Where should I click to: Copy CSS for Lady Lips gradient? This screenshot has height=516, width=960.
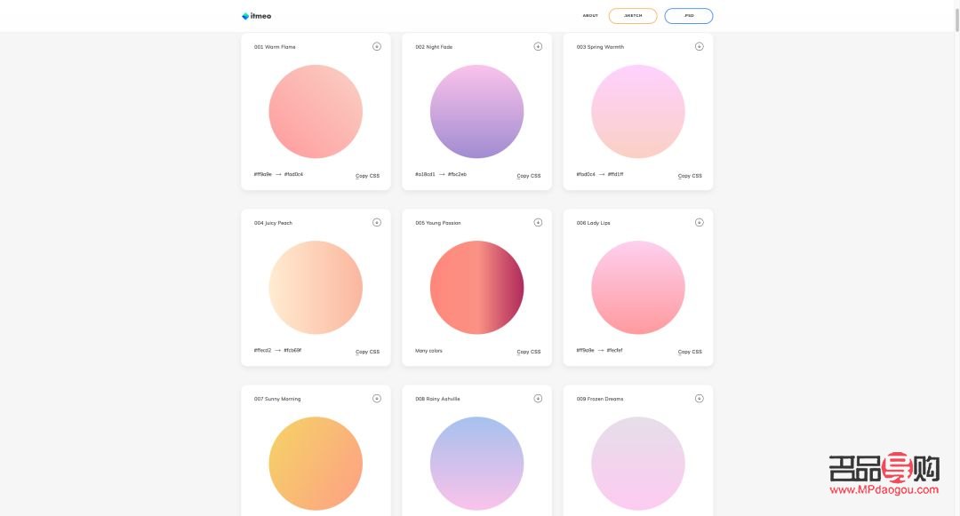tap(690, 352)
